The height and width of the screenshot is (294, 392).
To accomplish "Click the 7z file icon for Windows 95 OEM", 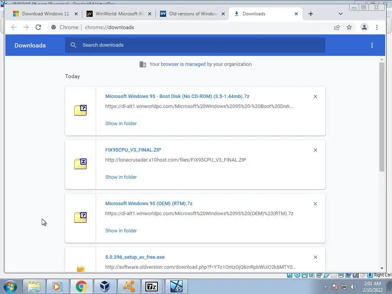I will click(x=80, y=217).
